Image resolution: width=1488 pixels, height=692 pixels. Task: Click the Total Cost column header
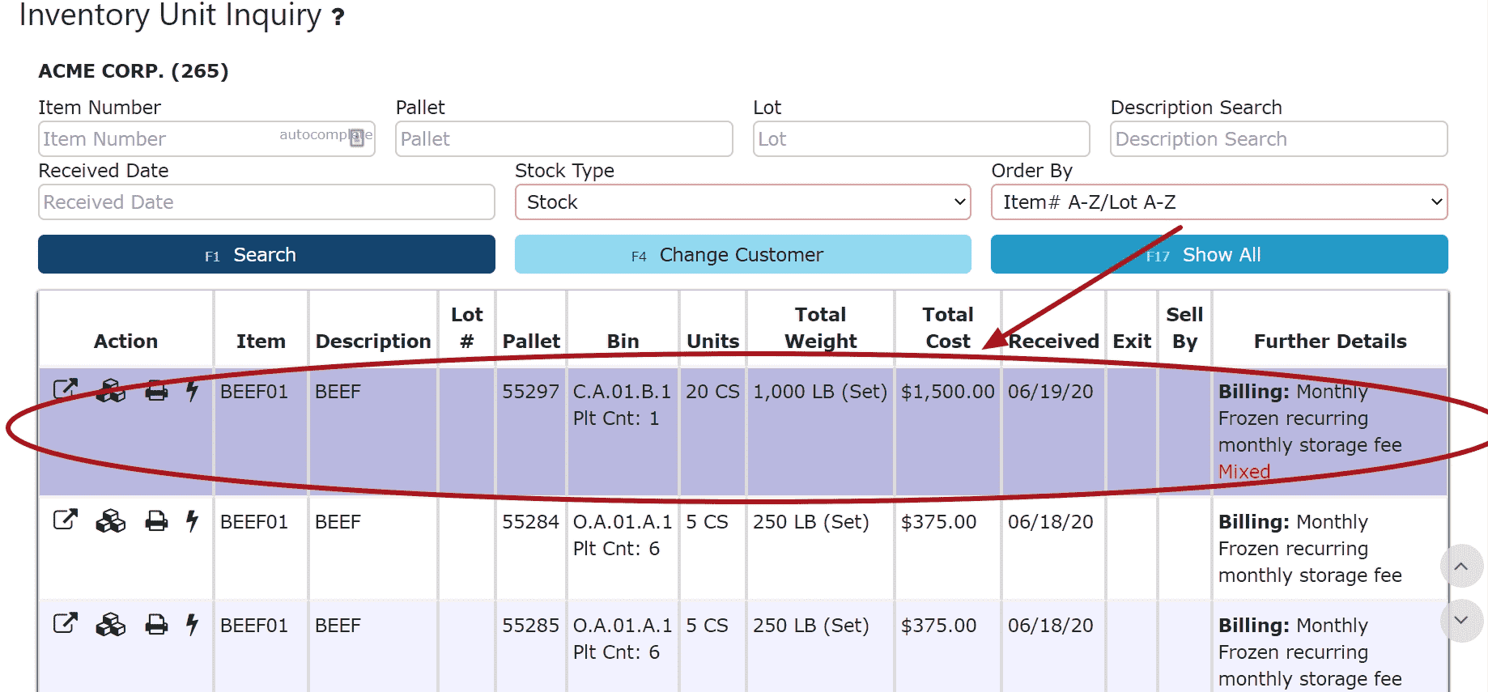tap(948, 328)
